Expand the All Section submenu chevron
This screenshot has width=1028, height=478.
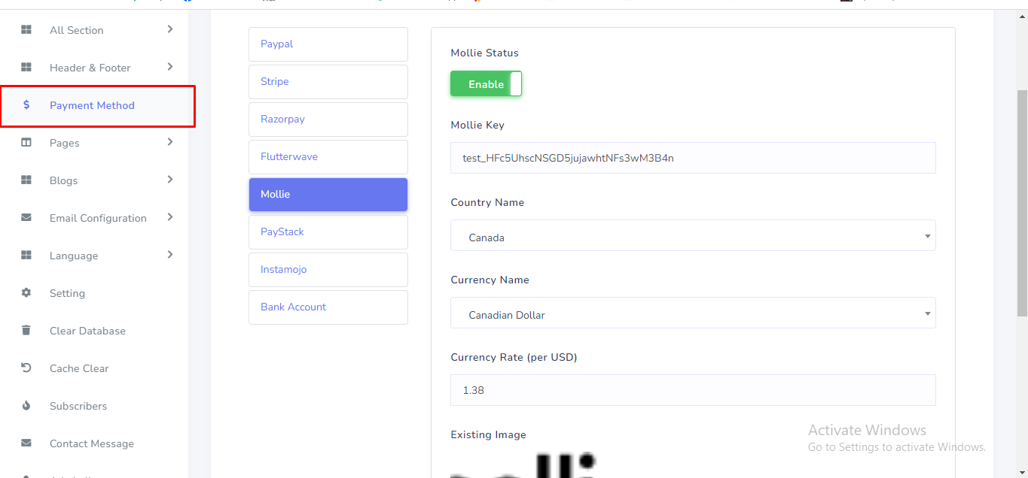pyautogui.click(x=170, y=29)
